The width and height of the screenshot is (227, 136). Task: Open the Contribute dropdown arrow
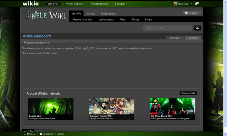click(199, 13)
